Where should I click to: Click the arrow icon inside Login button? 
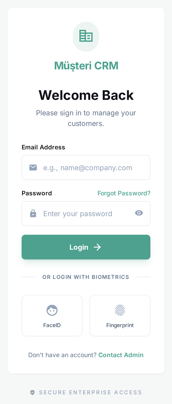coord(98,247)
